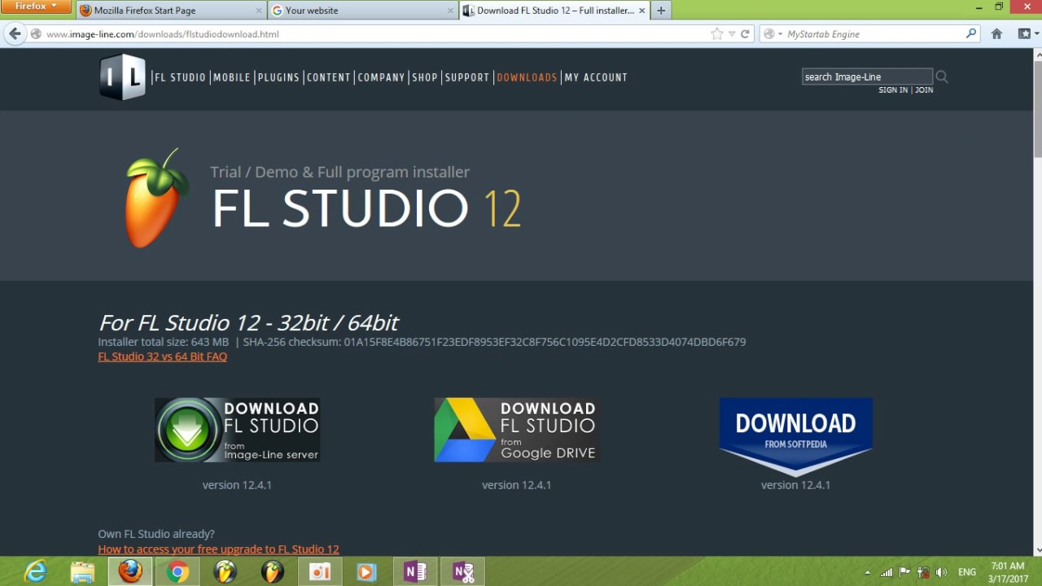Close the Download FL Studio 12 tab
The height and width of the screenshot is (586, 1042).
(642, 11)
